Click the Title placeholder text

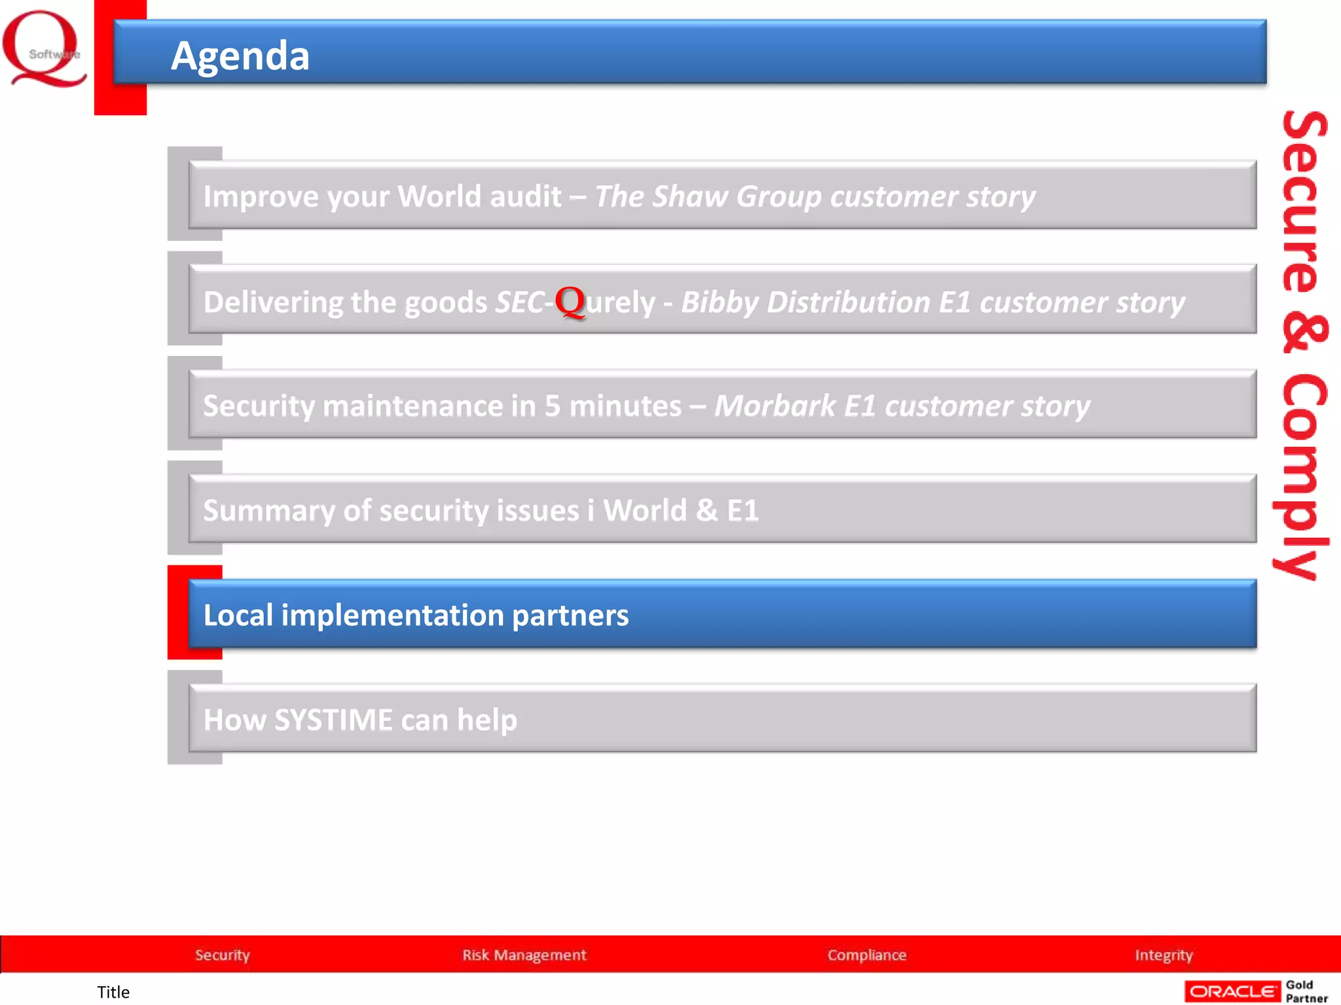pyautogui.click(x=113, y=992)
